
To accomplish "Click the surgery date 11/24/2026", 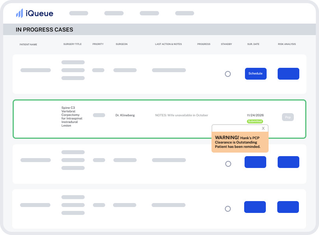I will [x=255, y=115].
